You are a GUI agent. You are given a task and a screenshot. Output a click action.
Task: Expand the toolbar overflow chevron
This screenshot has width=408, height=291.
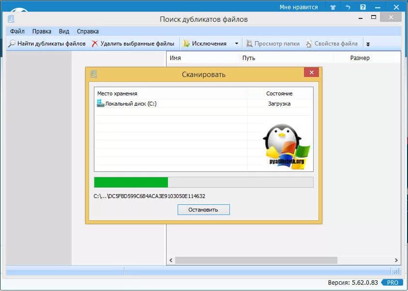coord(368,44)
